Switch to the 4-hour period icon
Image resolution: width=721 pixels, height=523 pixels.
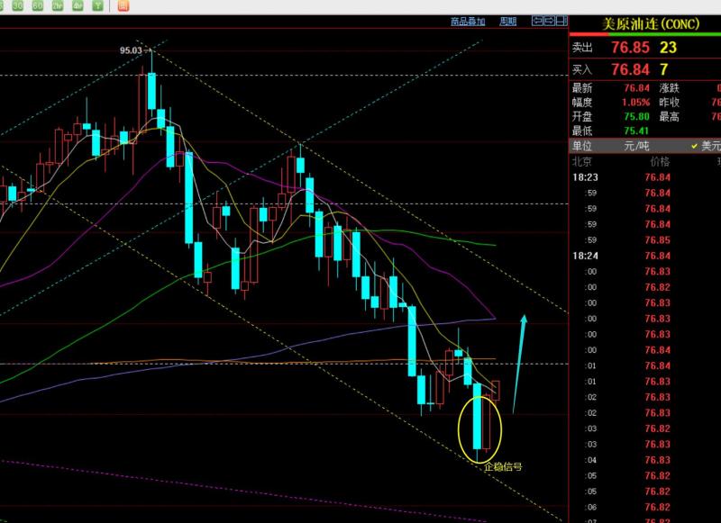pyautogui.click(x=78, y=5)
